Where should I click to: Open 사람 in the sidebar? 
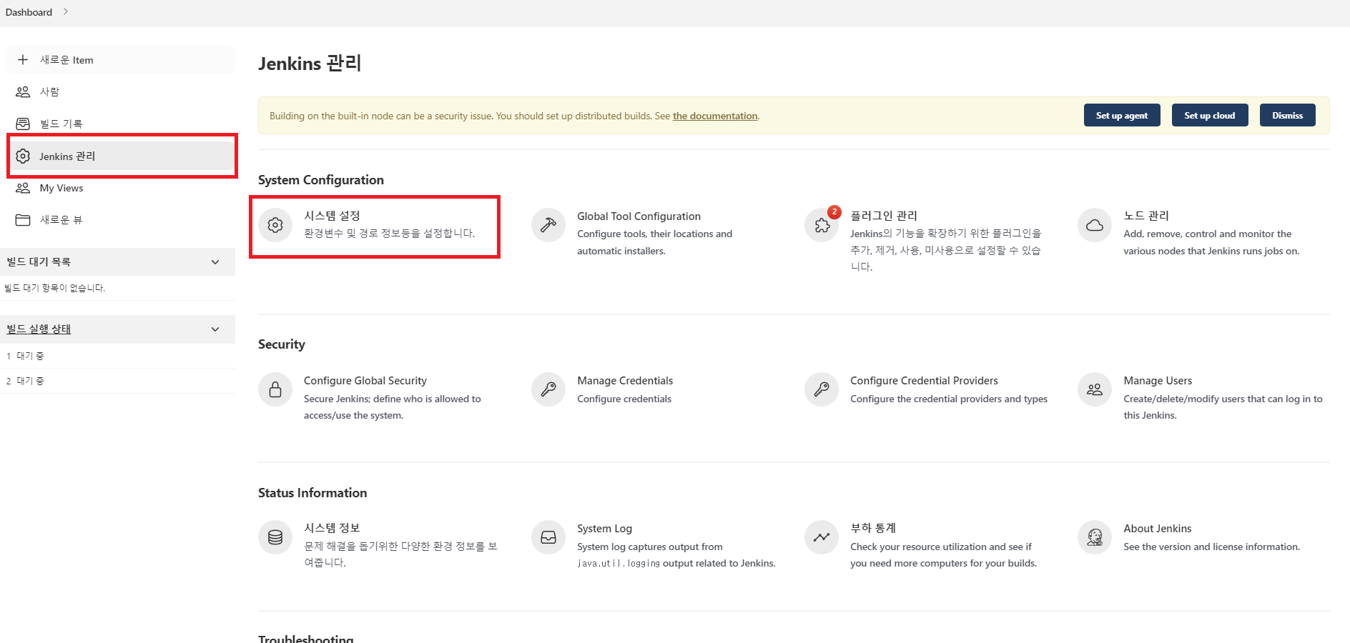tap(120, 91)
